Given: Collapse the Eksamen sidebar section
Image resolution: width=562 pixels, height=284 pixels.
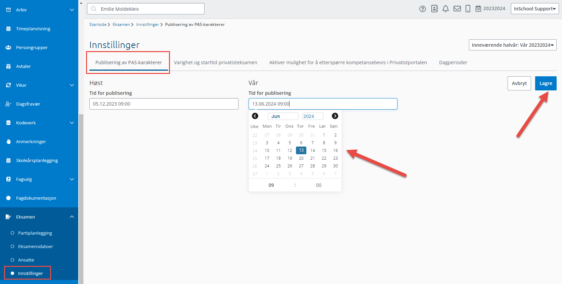Looking at the screenshot, I should click(72, 217).
